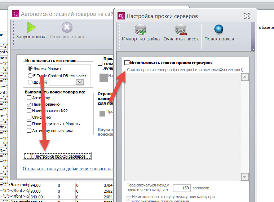
Task: Click table cell with value 340.00
Action: (x=44, y=197)
